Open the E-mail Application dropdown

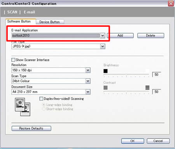(x=103, y=35)
